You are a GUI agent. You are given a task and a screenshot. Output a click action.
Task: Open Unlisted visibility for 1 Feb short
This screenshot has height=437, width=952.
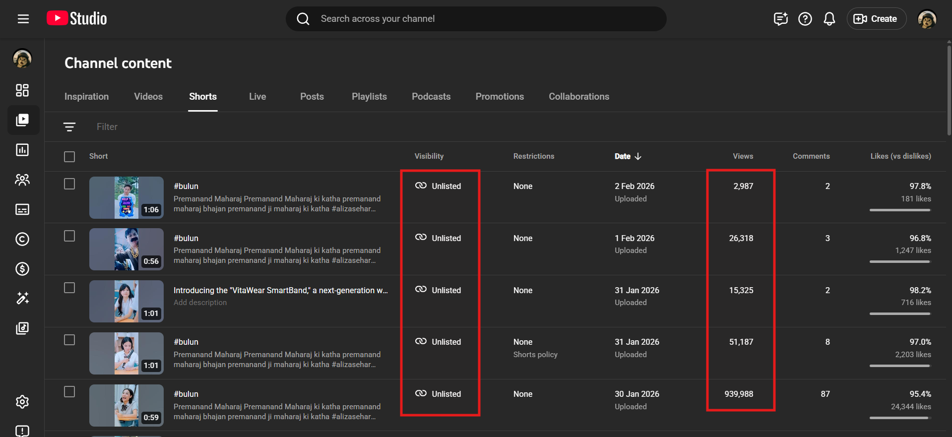439,238
